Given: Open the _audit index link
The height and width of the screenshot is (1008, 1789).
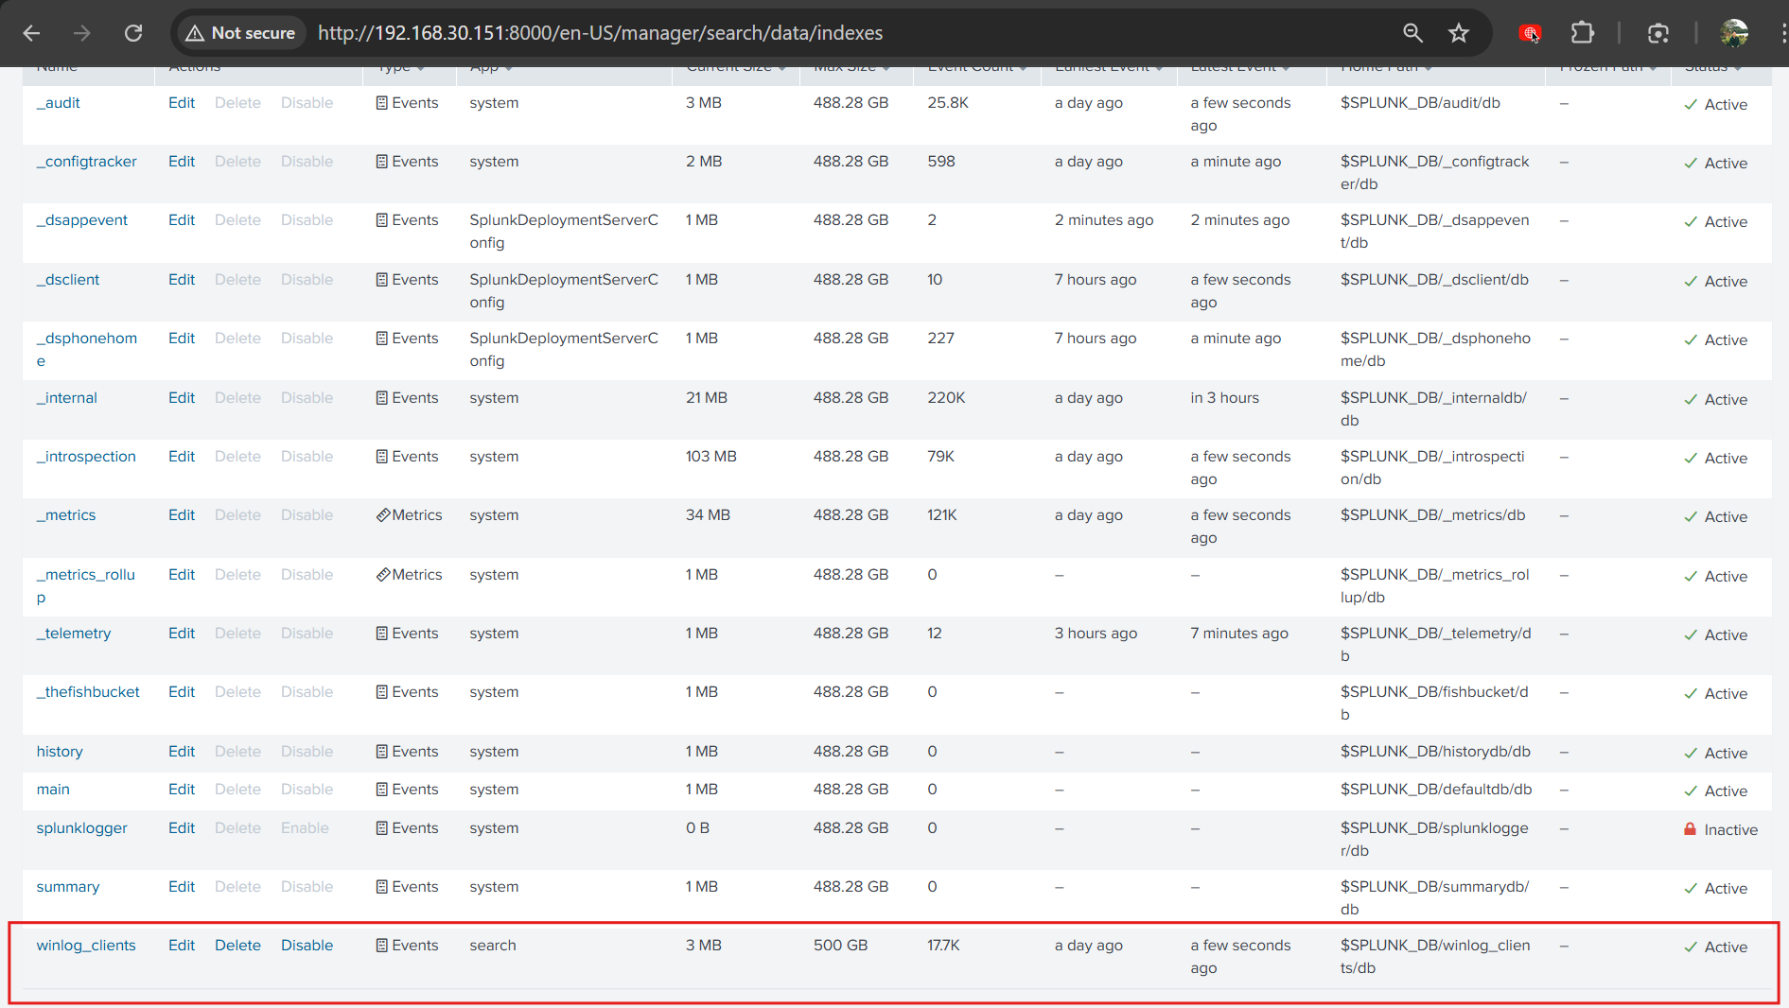Looking at the screenshot, I should (59, 103).
